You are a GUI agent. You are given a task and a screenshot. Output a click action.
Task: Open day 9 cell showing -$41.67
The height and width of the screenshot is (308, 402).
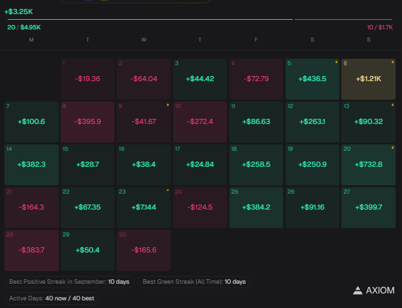(x=144, y=122)
